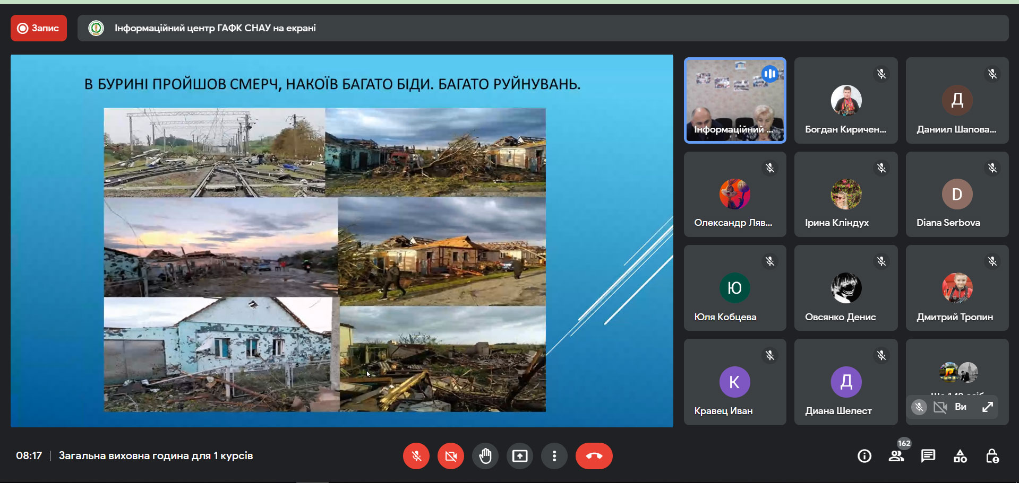Open the chat panel icon

click(x=928, y=456)
